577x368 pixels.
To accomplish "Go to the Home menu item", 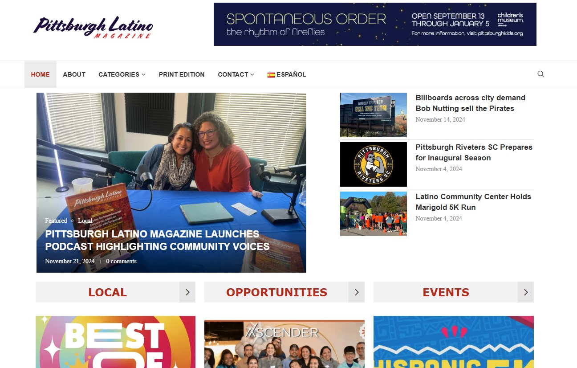I will pyautogui.click(x=41, y=74).
